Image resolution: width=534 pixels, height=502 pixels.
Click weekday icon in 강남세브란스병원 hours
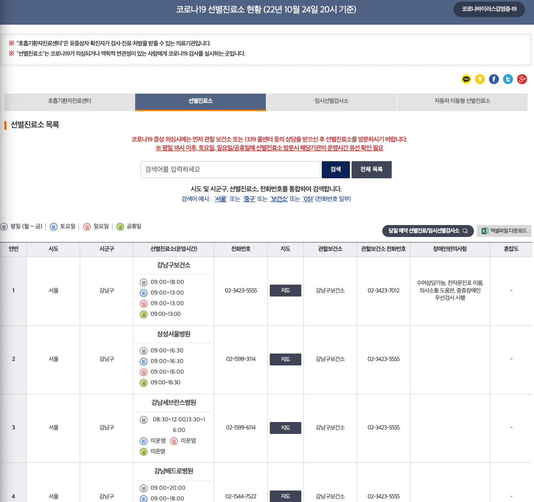click(144, 420)
